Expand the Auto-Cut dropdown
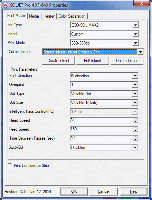The width and height of the screenshot is (152, 200). click(135, 148)
